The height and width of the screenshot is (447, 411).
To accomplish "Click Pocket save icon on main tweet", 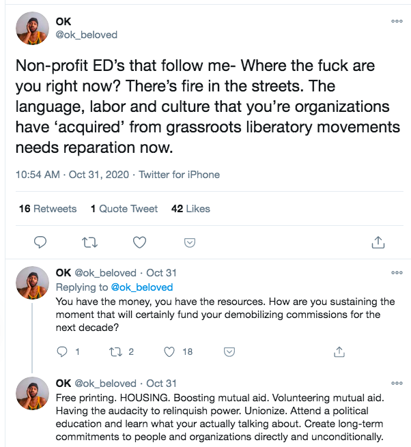I will tap(191, 242).
